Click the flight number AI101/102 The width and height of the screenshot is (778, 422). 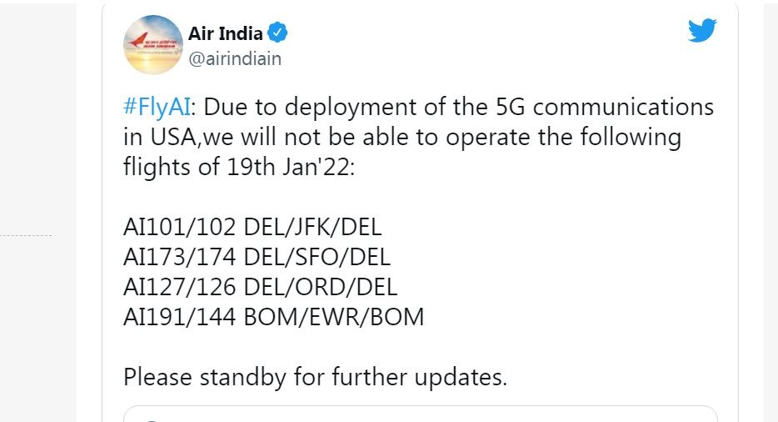pyautogui.click(x=180, y=227)
